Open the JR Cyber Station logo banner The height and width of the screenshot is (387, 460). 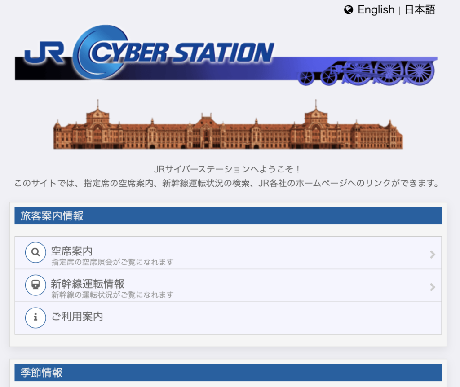pyautogui.click(x=226, y=55)
